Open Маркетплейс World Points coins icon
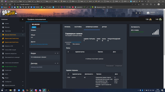The image size is (165, 92). pos(3,42)
